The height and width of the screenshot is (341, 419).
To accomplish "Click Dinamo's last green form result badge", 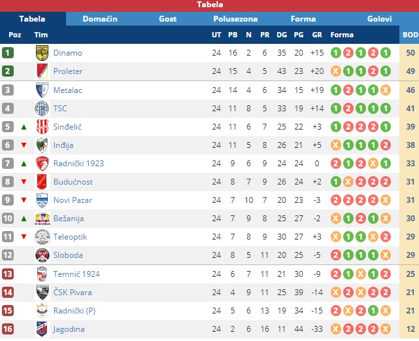I will [x=386, y=53].
